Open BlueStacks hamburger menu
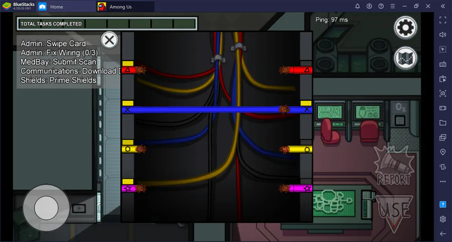452x242 pixels. tap(393, 6)
